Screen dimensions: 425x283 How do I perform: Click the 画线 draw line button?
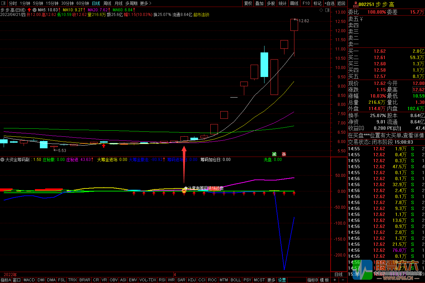pyautogui.click(x=294, y=3)
